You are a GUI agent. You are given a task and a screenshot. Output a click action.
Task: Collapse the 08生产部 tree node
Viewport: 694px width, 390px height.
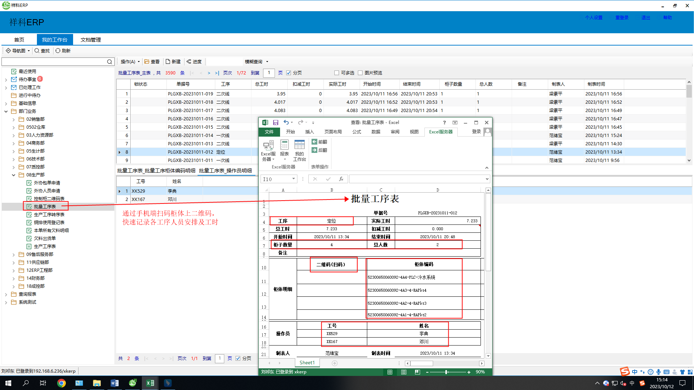click(13, 175)
